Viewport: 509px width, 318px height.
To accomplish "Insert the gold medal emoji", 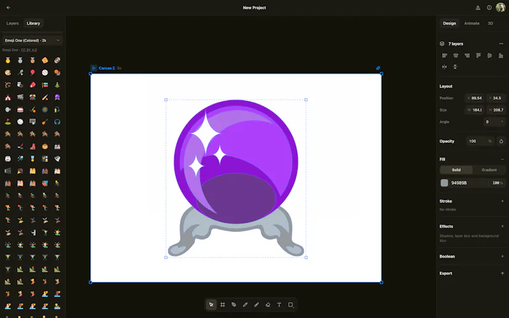I will (x=8, y=60).
